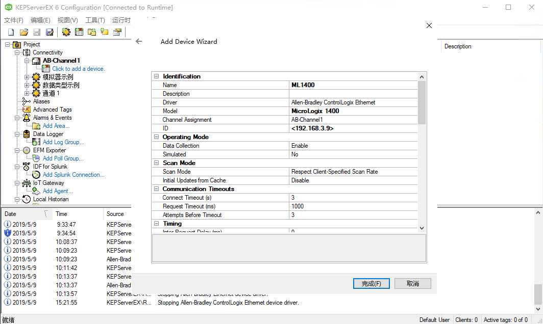This screenshot has width=543, height=324.
Task: Click the New Channel gear toolbar icon
Action: coord(66,32)
